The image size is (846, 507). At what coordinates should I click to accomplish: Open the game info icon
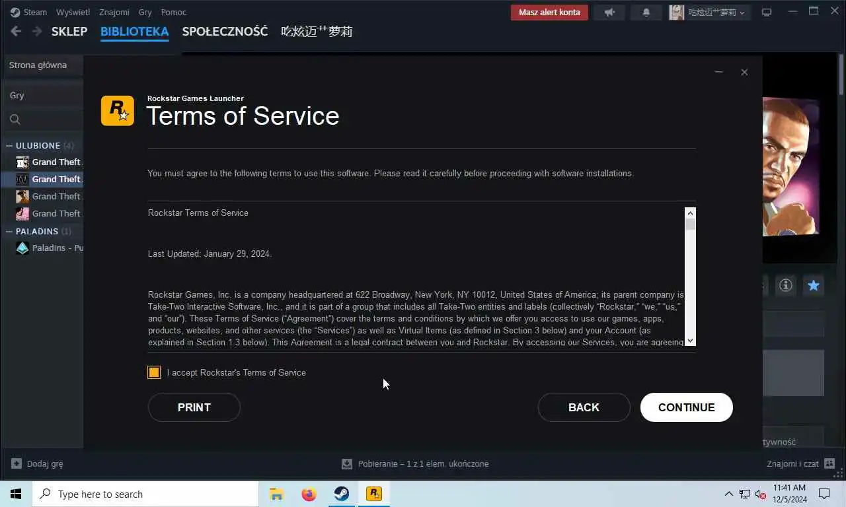785,285
